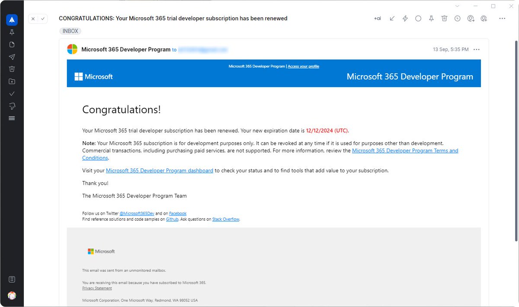This screenshot has width=519, height=307.
Task: Select the INBOX label under the subject
Action: pyautogui.click(x=70, y=31)
